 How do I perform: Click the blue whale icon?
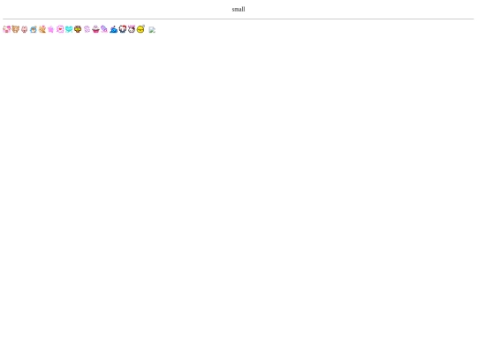click(x=114, y=29)
